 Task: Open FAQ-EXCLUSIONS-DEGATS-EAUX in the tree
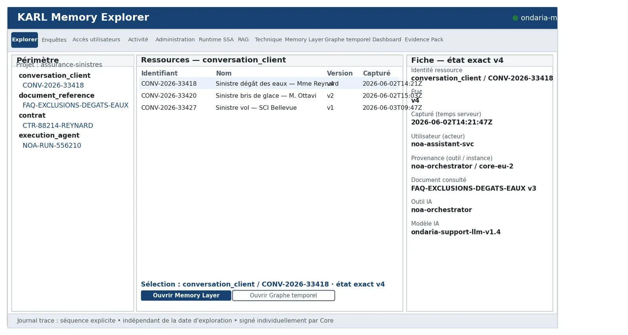click(x=75, y=105)
